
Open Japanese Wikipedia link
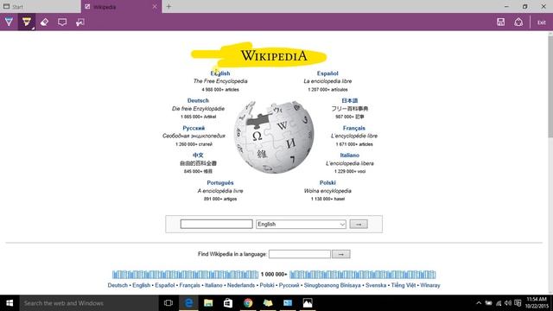click(x=349, y=100)
